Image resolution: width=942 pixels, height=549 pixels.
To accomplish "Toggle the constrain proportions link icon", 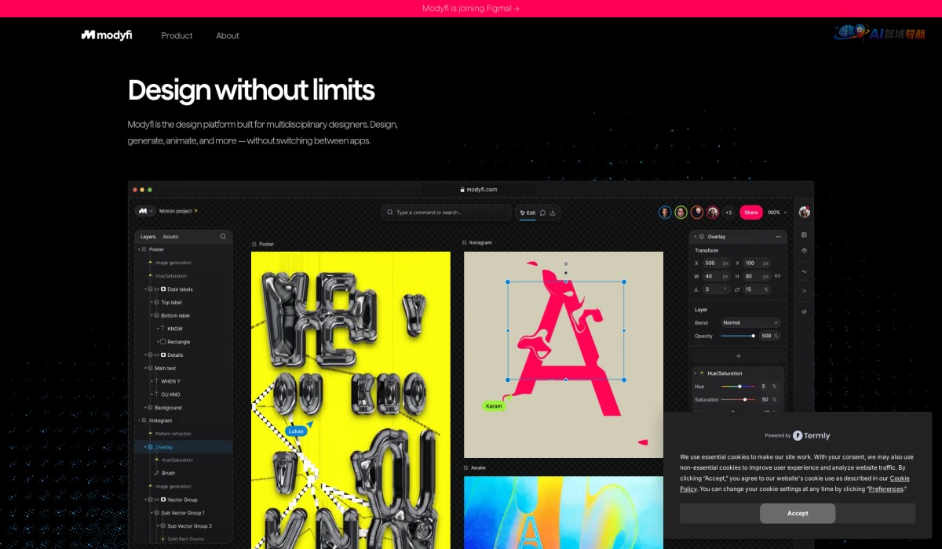I will pos(777,276).
